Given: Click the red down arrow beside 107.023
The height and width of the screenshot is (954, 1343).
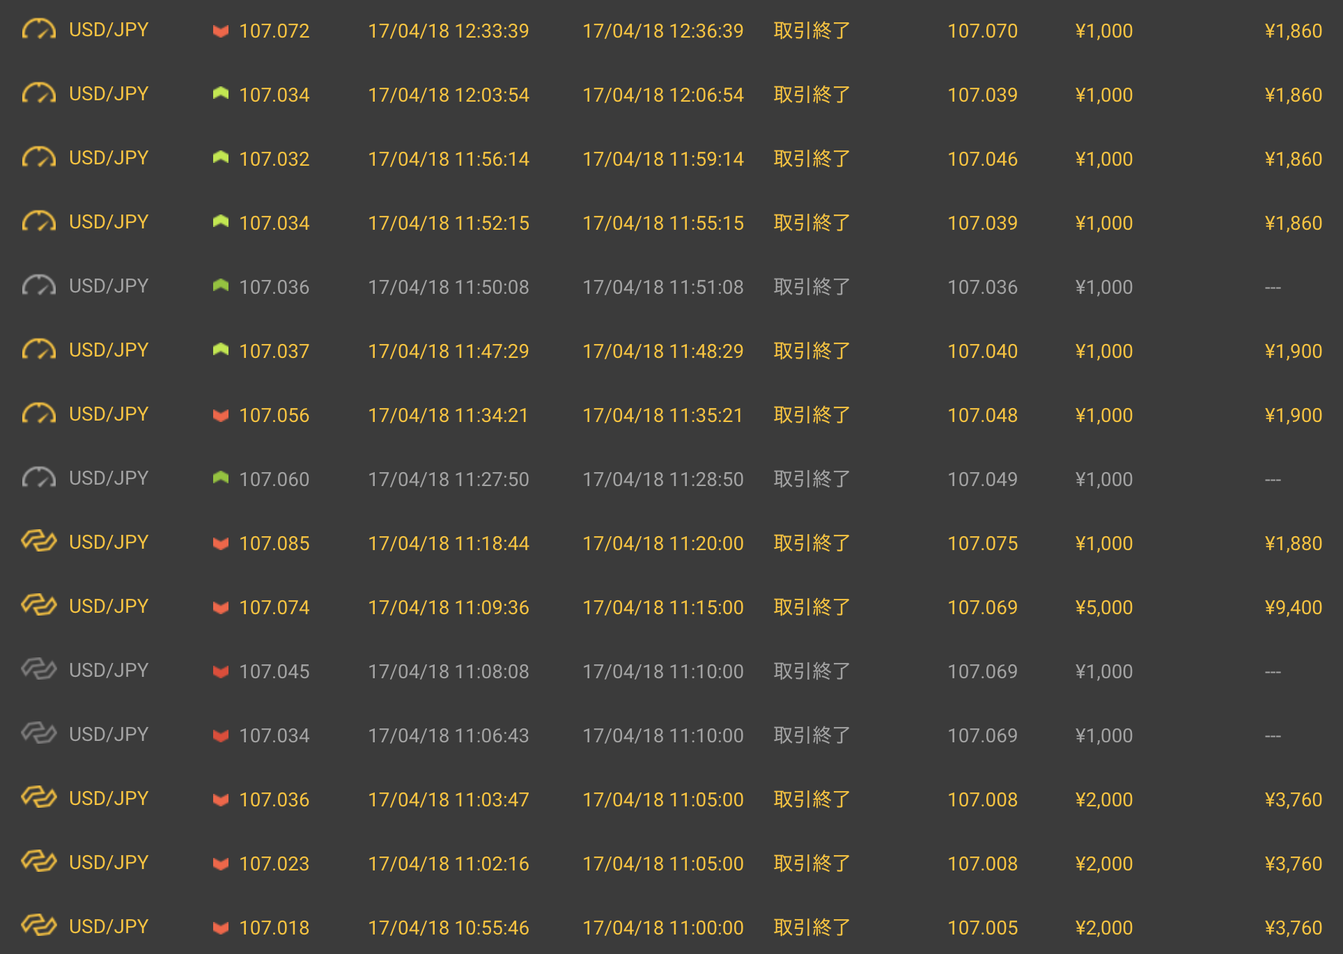Looking at the screenshot, I should (x=221, y=863).
